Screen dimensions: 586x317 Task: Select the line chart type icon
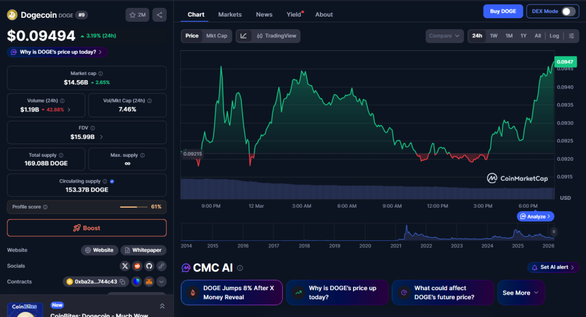[244, 36]
